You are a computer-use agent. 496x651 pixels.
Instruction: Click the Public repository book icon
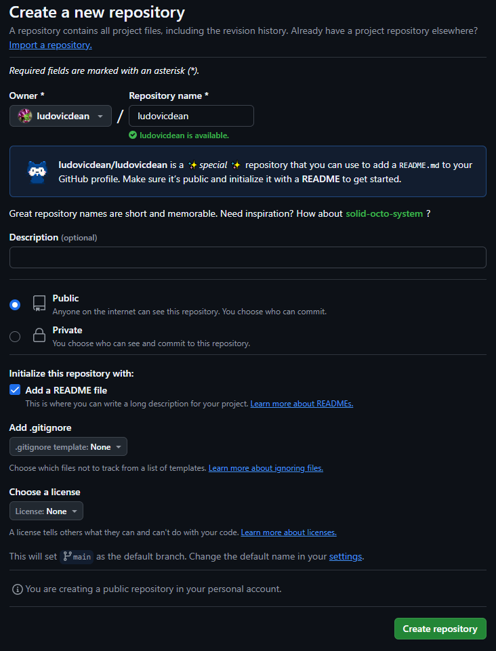[x=39, y=303]
